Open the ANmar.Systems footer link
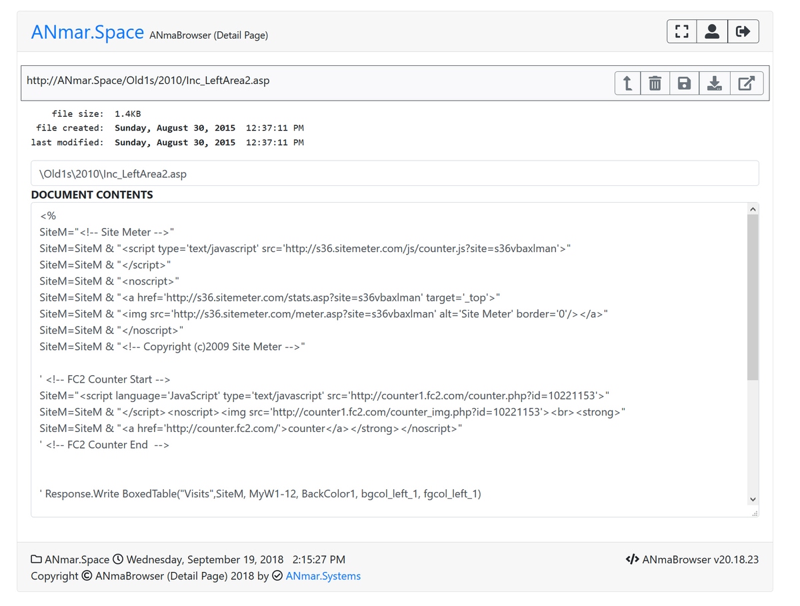The image size is (800, 606). coord(323,576)
